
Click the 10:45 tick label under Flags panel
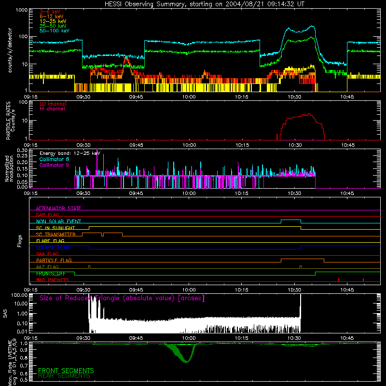(x=347, y=290)
